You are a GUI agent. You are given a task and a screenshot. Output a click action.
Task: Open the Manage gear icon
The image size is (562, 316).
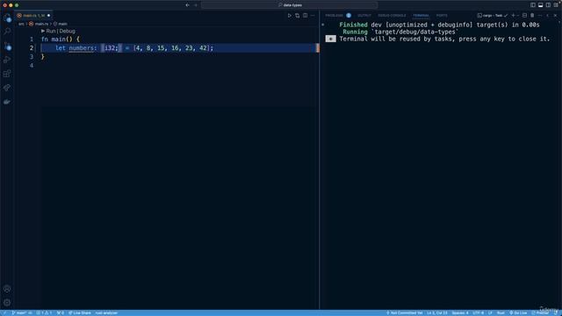[7, 303]
